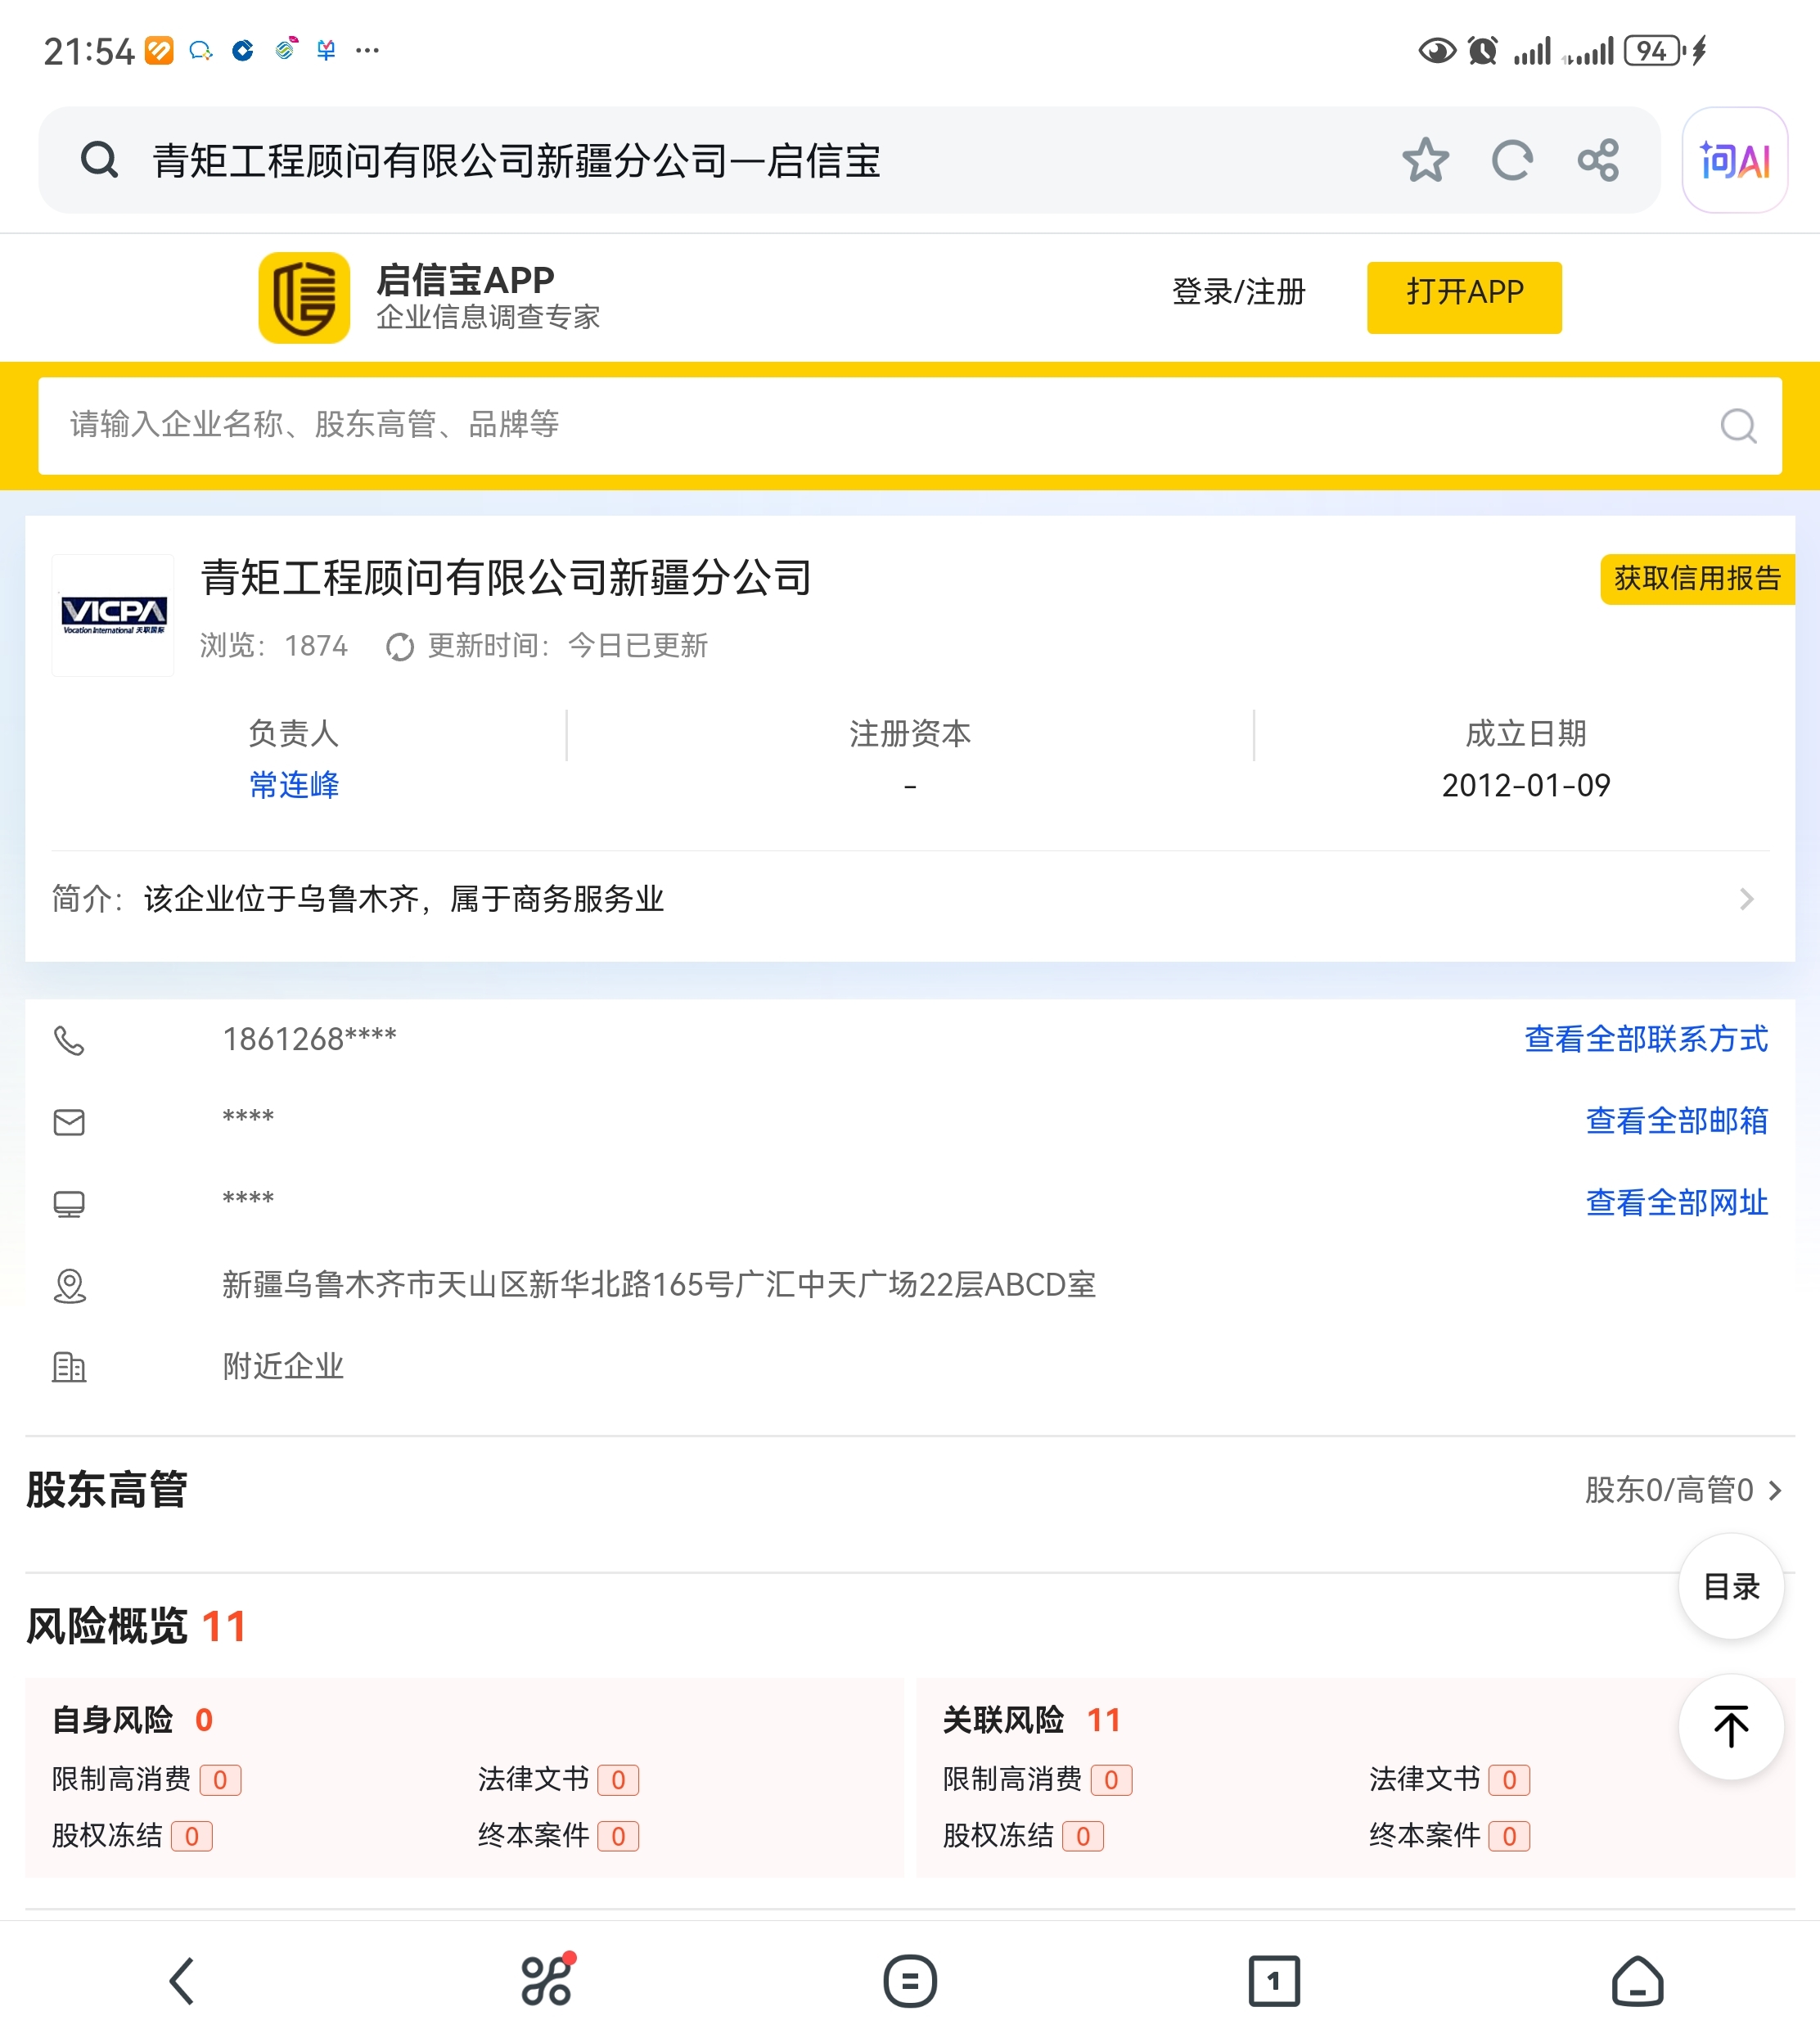Tap the website monitor icon
The height and width of the screenshot is (2043, 1820).
pyautogui.click(x=69, y=1204)
